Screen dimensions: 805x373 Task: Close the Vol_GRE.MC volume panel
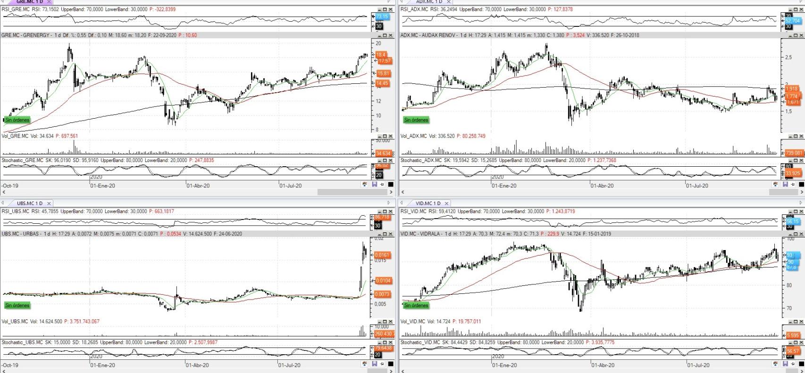[390, 136]
